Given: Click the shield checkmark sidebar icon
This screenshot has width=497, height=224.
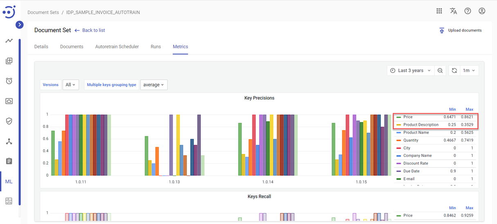Looking at the screenshot, I should tap(9, 121).
